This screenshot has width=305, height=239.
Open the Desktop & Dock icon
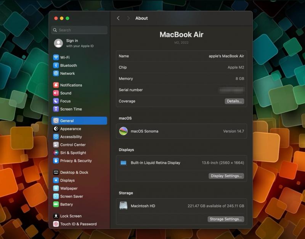pyautogui.click(x=56, y=173)
